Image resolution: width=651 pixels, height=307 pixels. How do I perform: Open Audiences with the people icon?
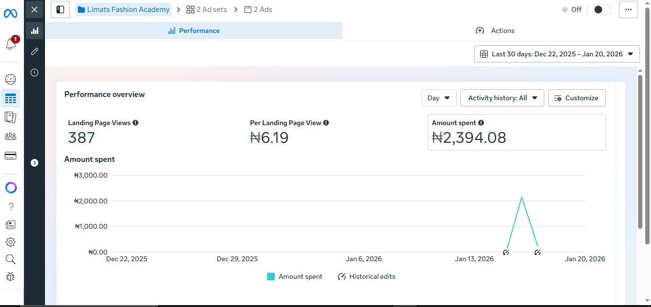(x=11, y=136)
